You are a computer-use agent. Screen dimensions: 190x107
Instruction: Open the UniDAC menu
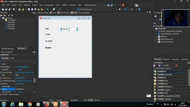pyautogui.click(x=65, y=5)
